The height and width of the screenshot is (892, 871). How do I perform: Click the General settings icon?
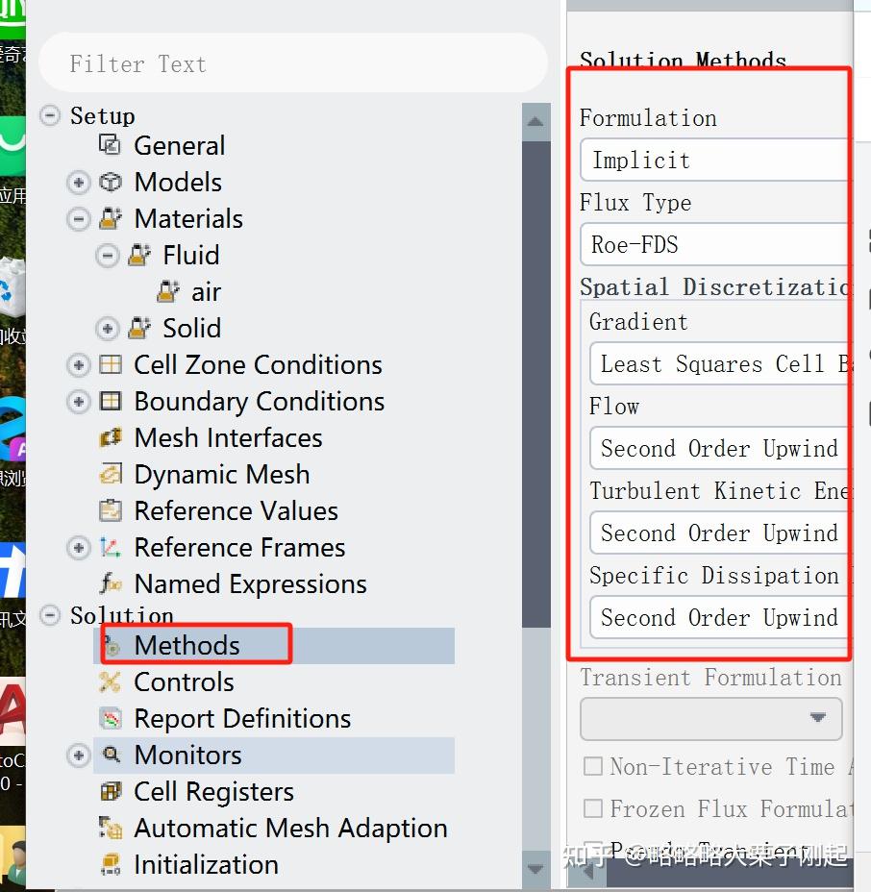click(x=111, y=145)
